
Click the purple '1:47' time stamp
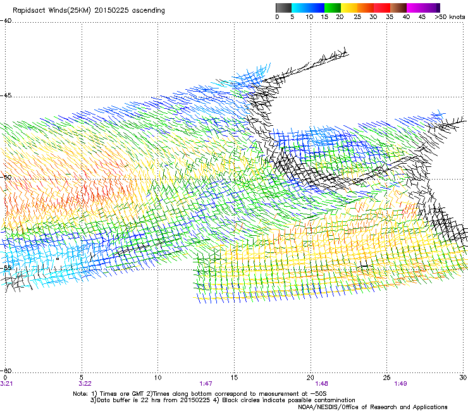[206, 384]
